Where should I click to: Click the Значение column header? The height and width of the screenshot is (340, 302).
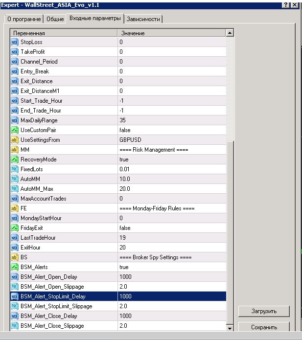tap(172, 33)
